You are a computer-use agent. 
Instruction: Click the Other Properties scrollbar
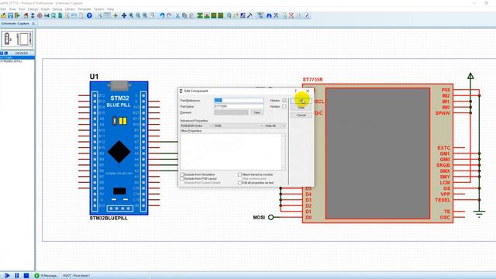(x=283, y=152)
